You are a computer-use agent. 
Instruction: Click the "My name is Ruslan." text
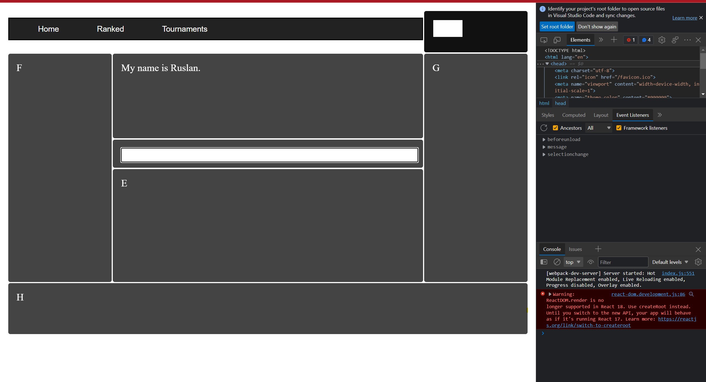161,68
